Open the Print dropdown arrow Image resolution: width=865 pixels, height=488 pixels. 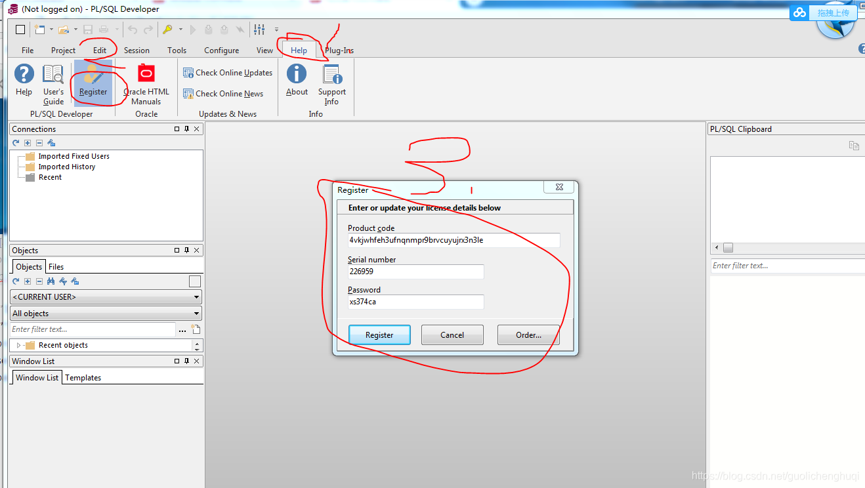click(x=117, y=30)
